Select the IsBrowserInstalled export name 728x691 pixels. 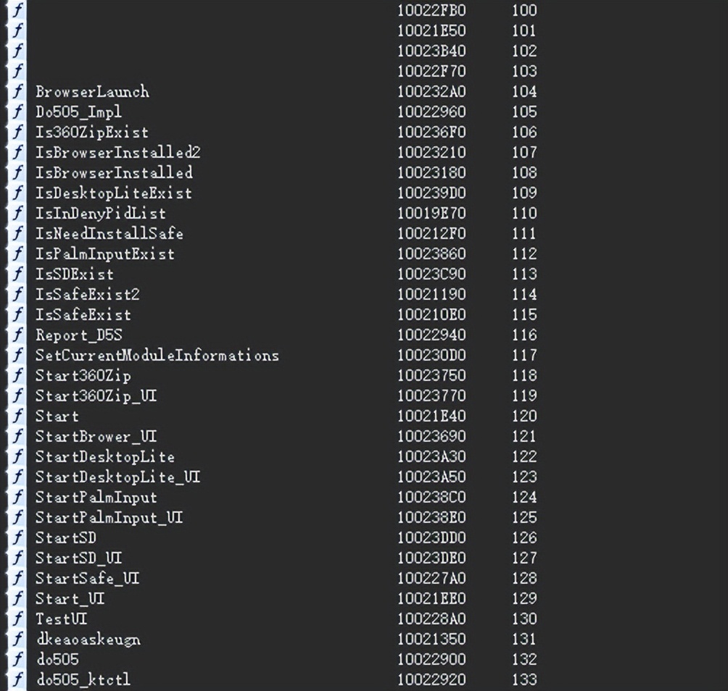coord(114,172)
